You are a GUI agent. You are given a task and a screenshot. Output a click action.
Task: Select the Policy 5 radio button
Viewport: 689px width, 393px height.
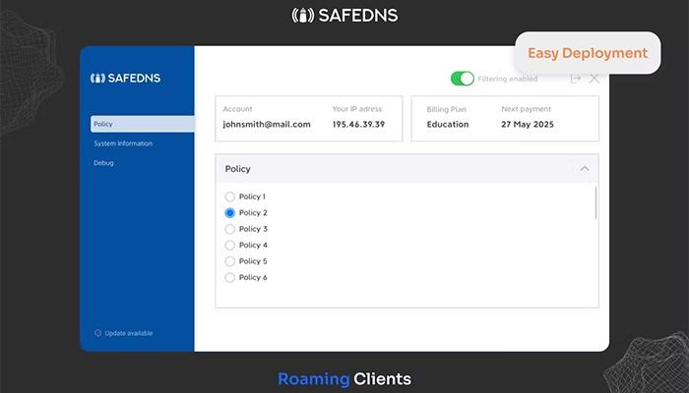click(229, 261)
